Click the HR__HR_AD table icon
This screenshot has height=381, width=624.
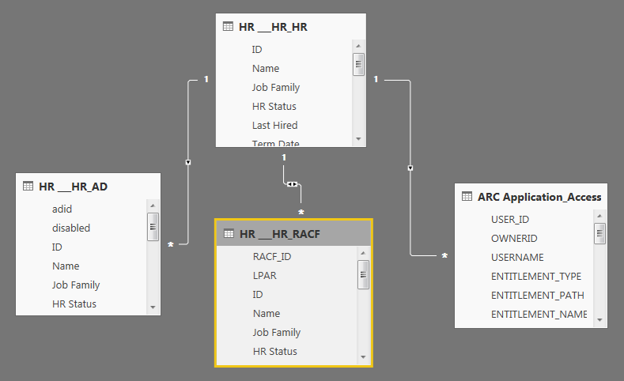pos(28,186)
